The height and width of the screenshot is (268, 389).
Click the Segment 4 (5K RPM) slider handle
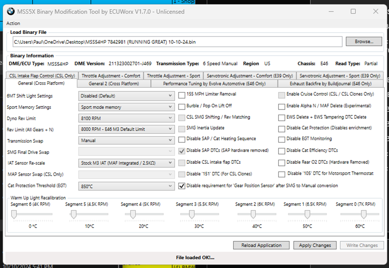coord(133,215)
